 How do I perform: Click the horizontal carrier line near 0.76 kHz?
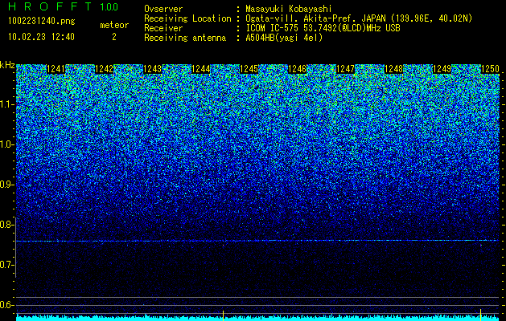click(257, 241)
